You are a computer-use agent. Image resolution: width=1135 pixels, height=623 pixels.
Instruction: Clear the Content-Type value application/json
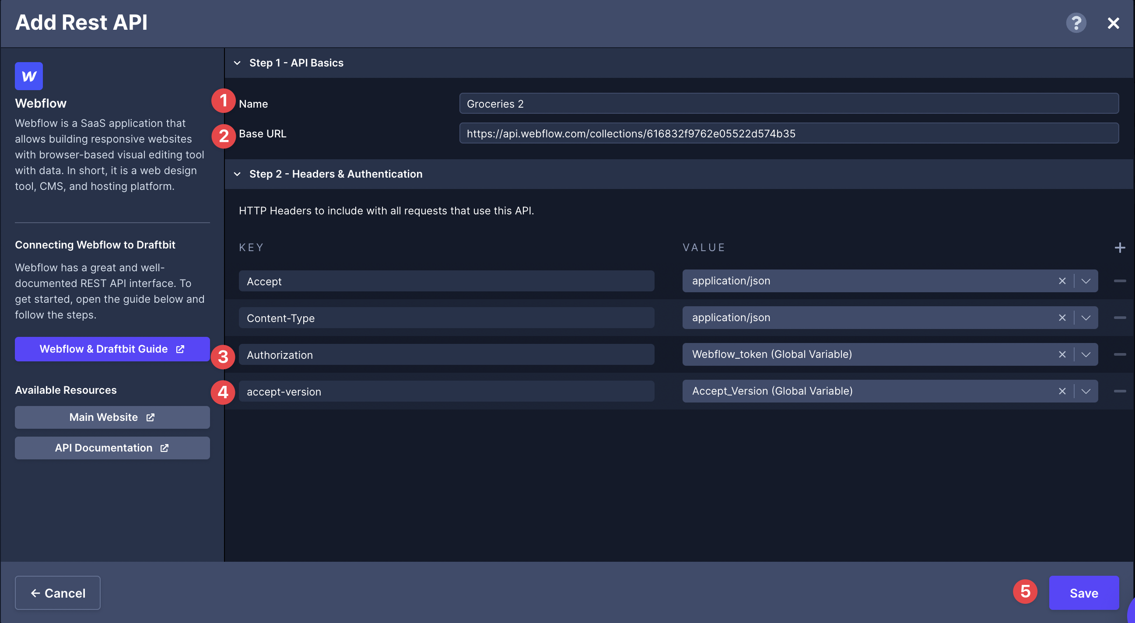pyautogui.click(x=1062, y=318)
